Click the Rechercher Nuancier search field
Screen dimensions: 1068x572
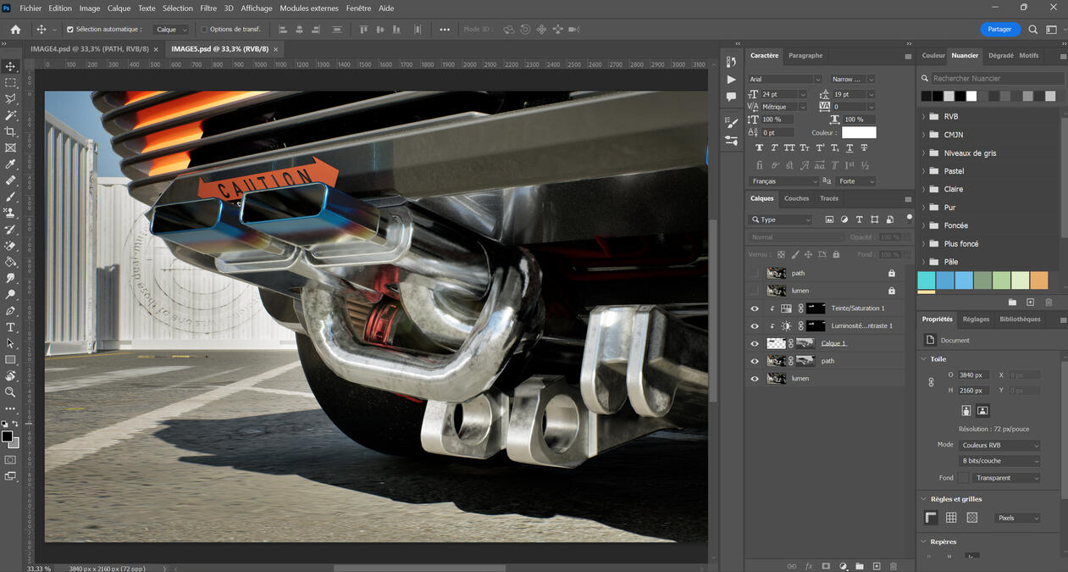pos(989,77)
